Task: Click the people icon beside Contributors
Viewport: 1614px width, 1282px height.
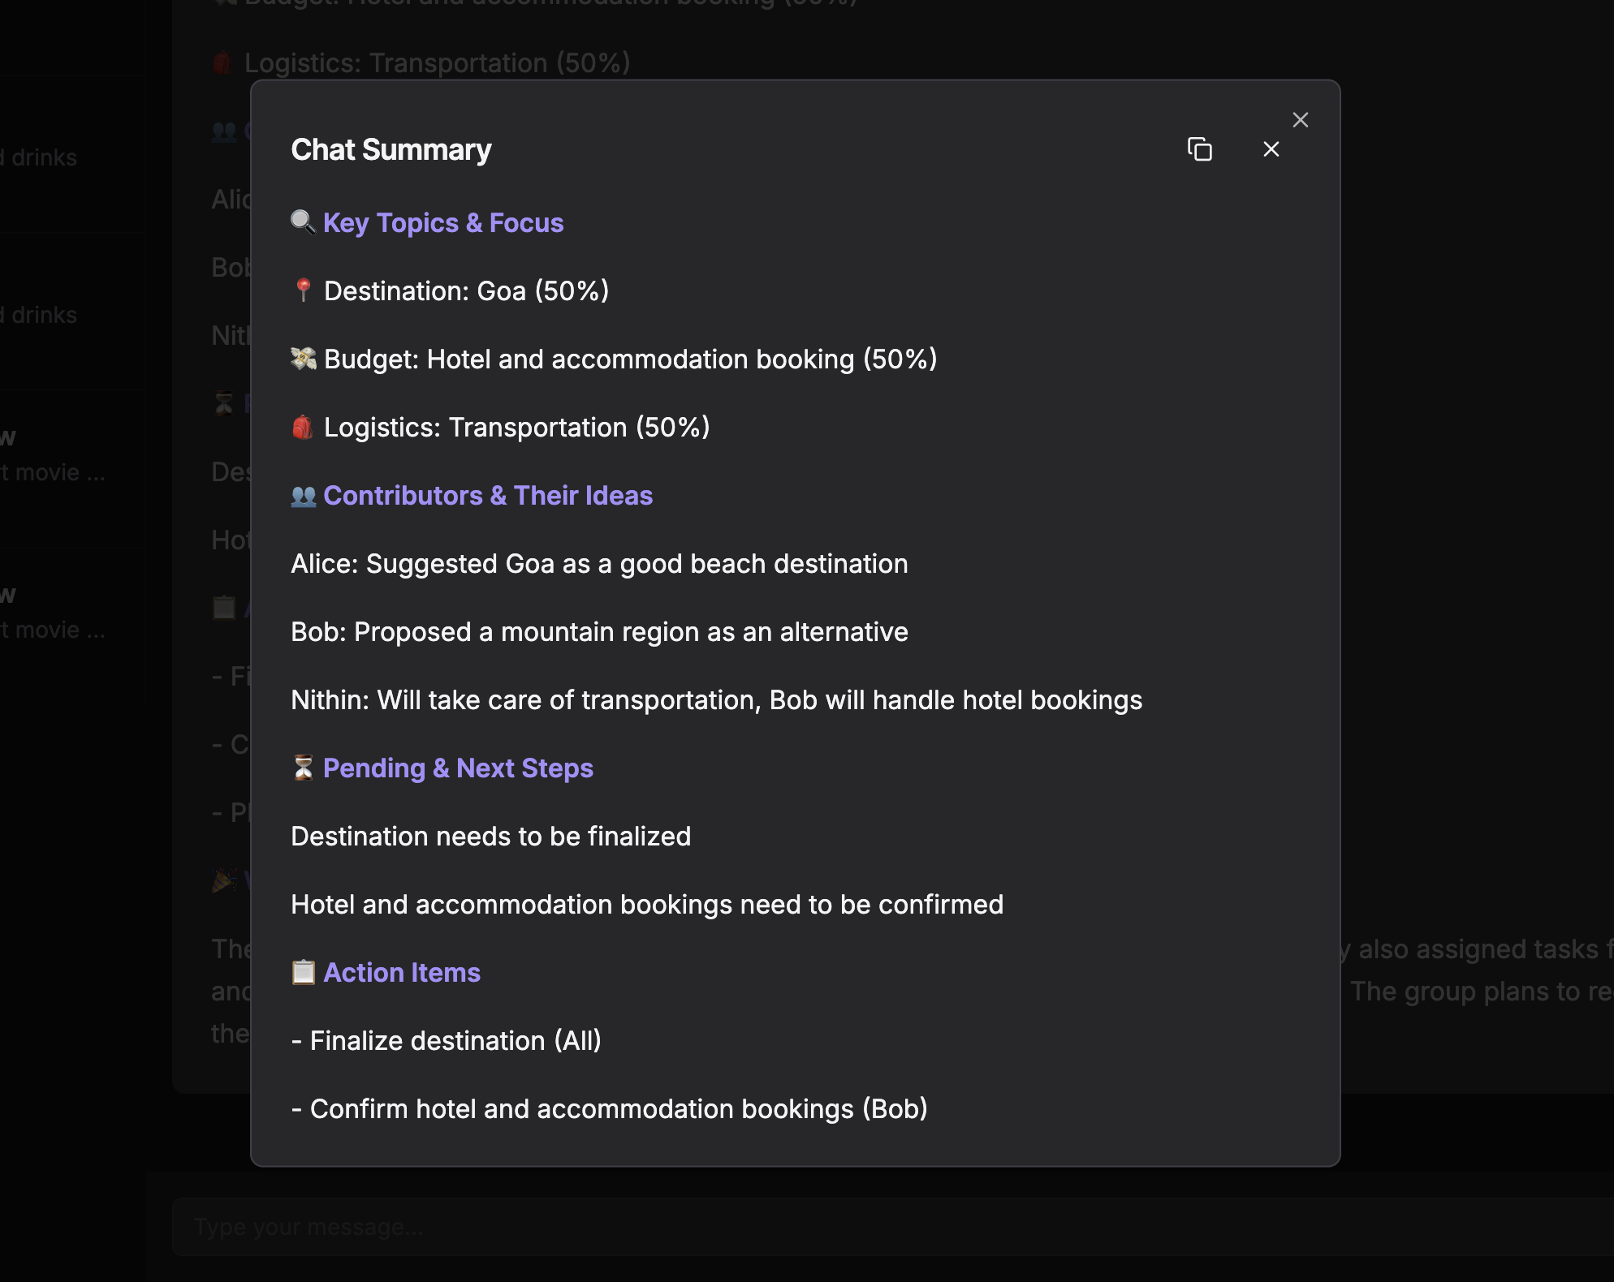Action: (x=303, y=496)
